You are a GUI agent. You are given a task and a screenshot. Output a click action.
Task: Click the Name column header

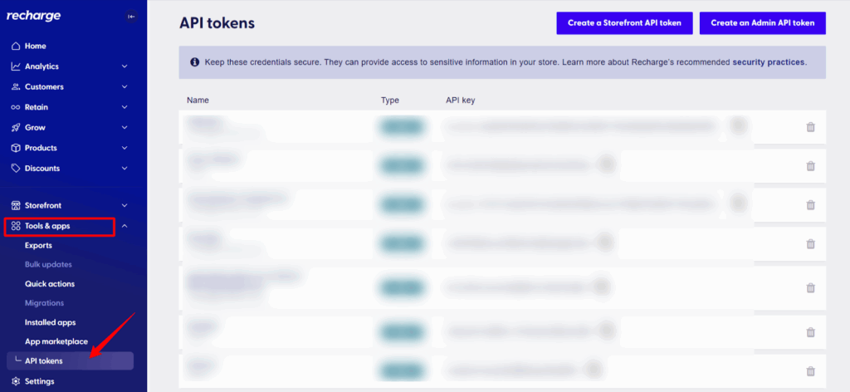click(198, 100)
